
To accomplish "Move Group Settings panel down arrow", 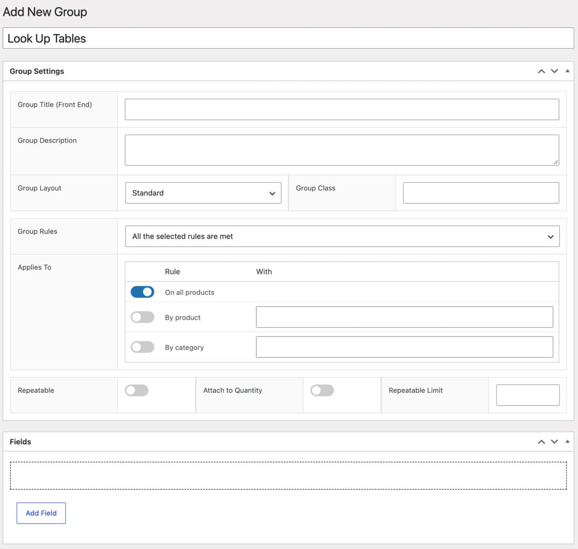I will (554, 71).
